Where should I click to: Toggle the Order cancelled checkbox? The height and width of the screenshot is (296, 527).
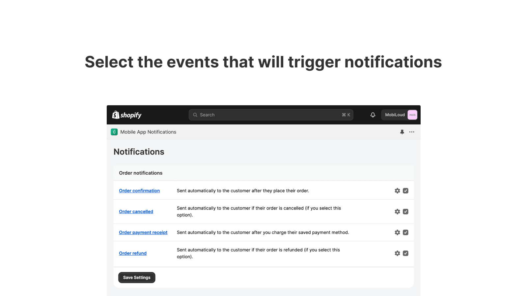coord(406,211)
